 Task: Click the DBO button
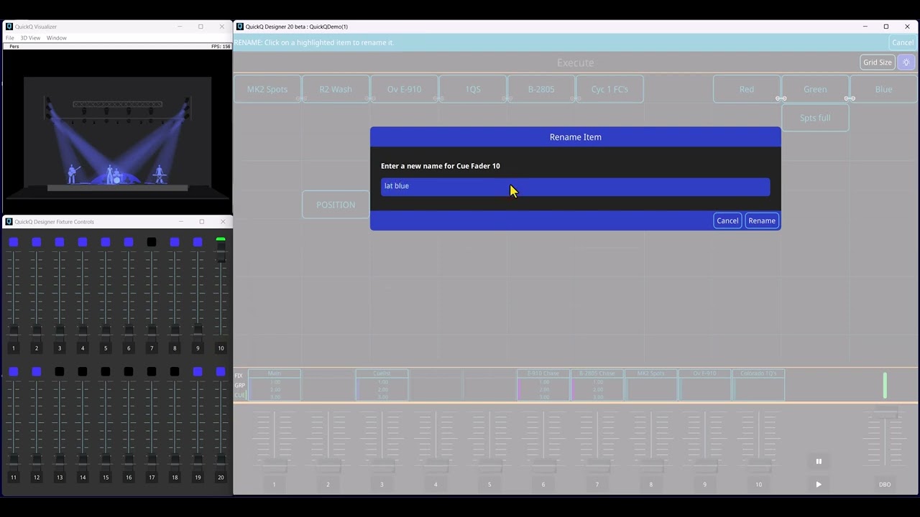tap(885, 485)
